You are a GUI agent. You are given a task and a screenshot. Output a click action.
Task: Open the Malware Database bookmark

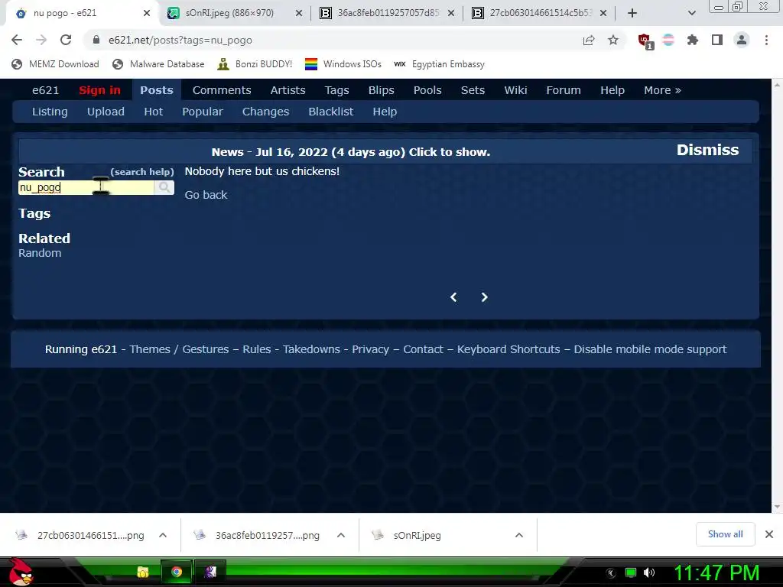pyautogui.click(x=159, y=64)
